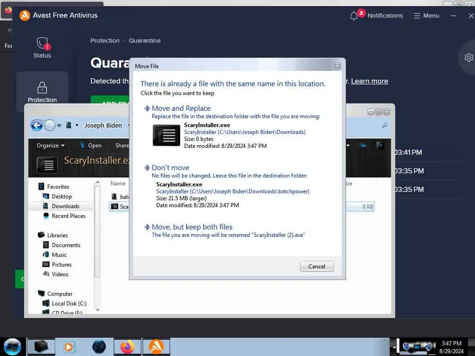The height and width of the screenshot is (356, 475).
Task: Click the Quarantine breadcrumb
Action: 145,41
